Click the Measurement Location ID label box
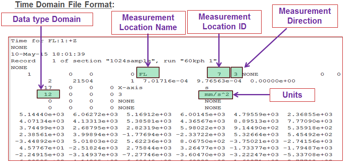 (224, 22)
